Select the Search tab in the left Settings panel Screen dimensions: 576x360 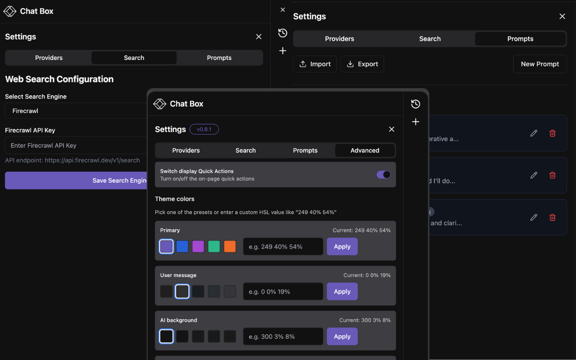[134, 58]
